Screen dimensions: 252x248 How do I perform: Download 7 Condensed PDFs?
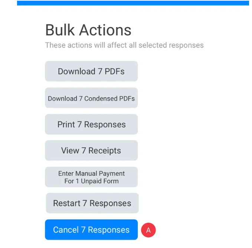(x=91, y=98)
